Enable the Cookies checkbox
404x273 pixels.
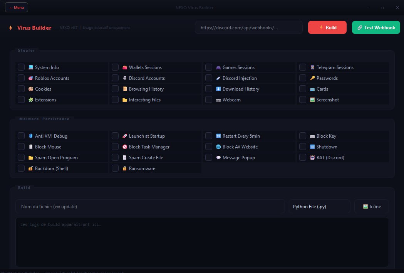point(21,89)
